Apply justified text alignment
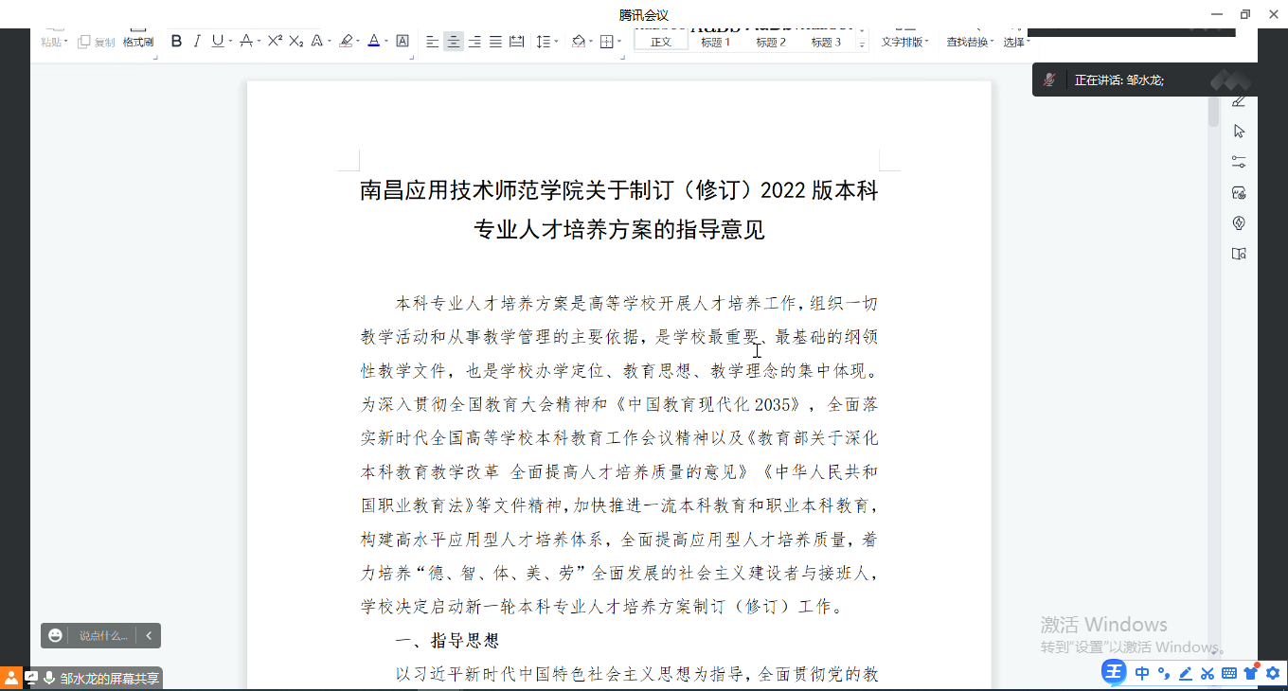This screenshot has width=1288, height=691. pos(495,42)
